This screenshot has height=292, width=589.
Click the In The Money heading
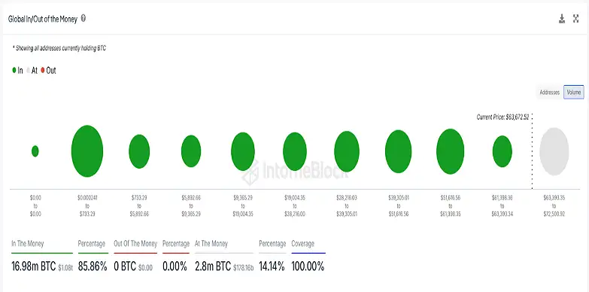pos(27,244)
